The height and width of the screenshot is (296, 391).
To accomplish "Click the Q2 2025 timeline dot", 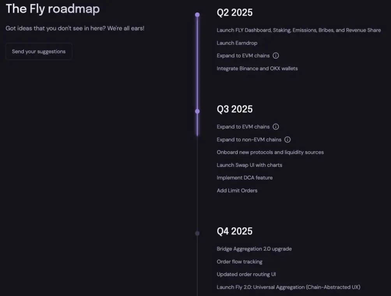I will click(197, 15).
